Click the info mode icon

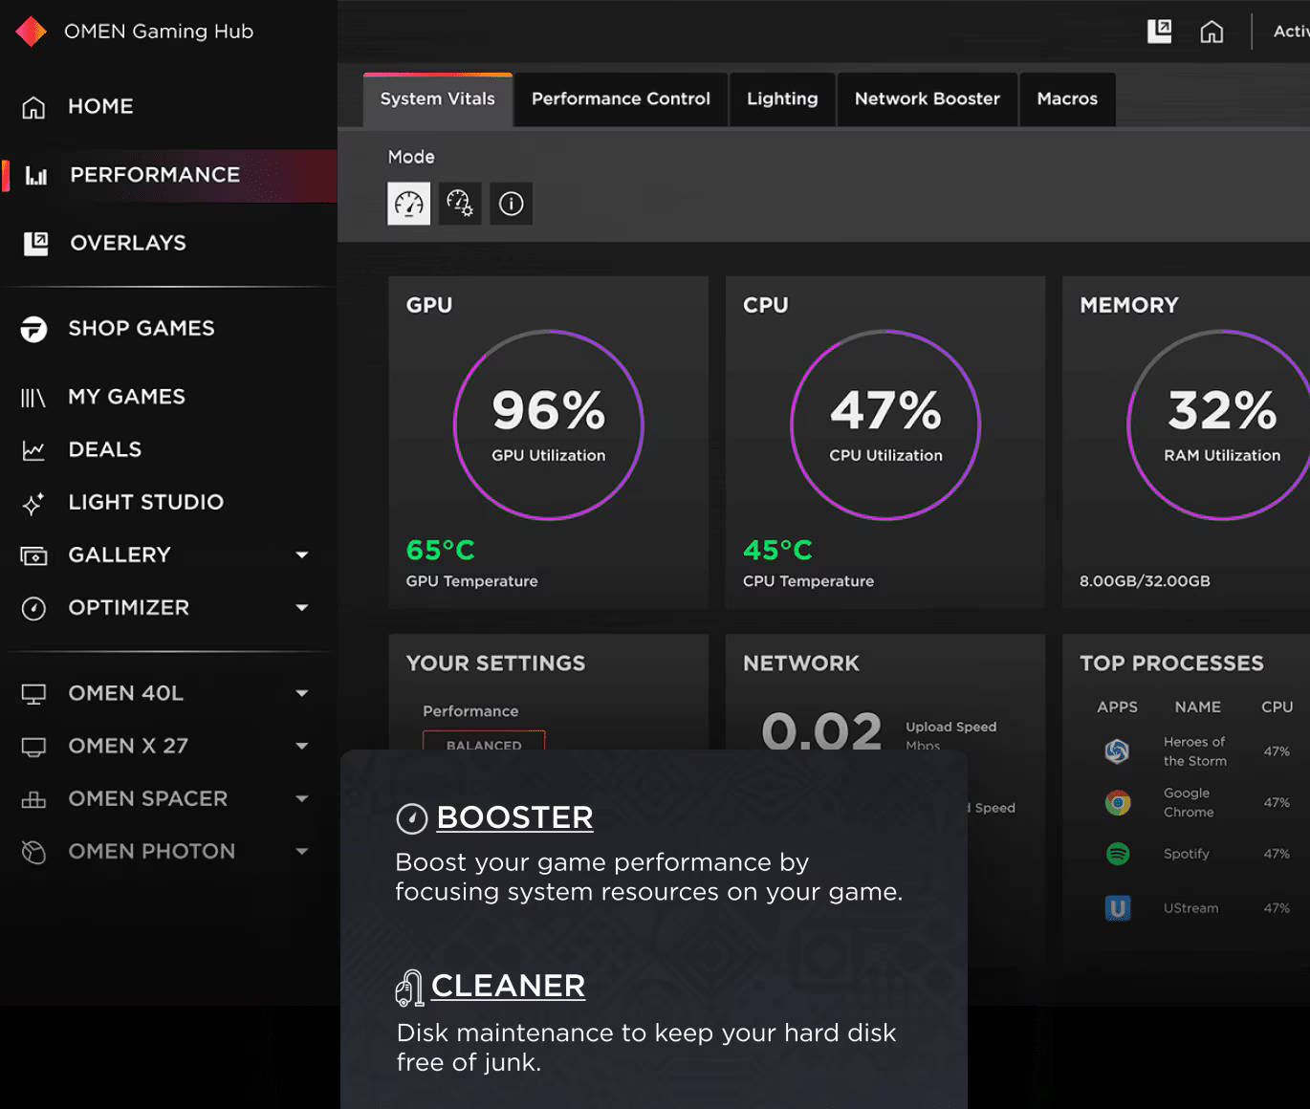tap(512, 204)
